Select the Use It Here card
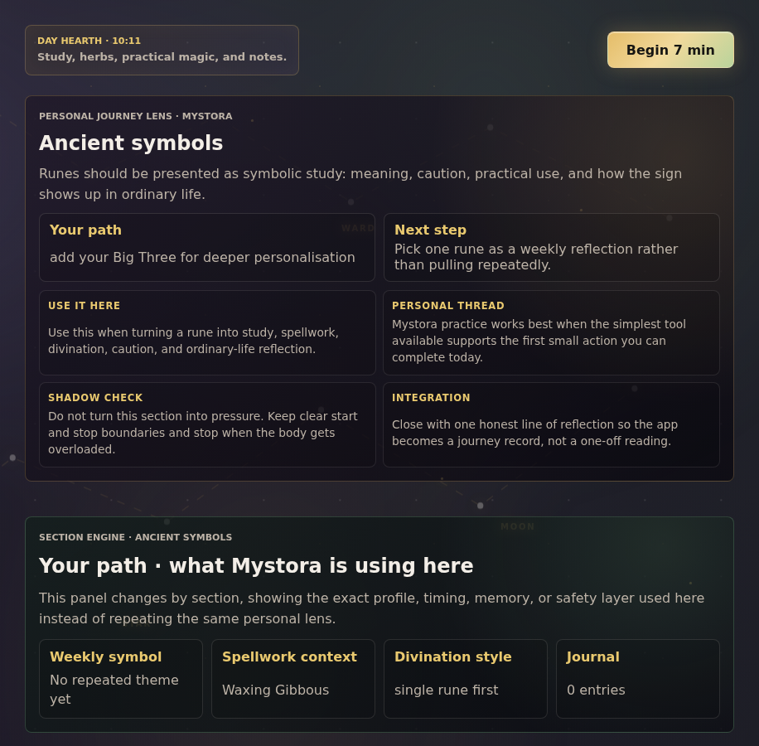Screen dimensions: 759x746 pos(207,332)
